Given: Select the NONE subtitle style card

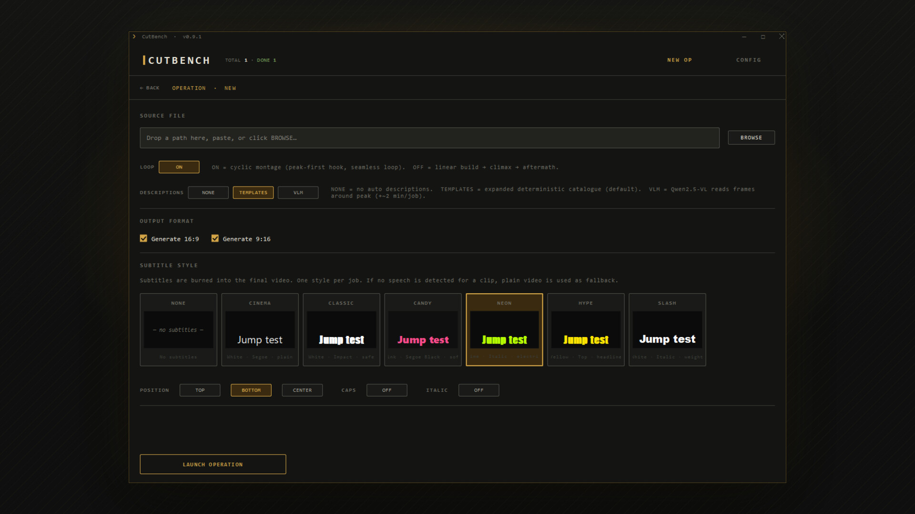Looking at the screenshot, I should [178, 330].
